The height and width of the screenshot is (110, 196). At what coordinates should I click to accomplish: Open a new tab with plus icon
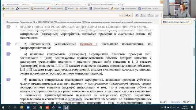[x=123, y=5]
